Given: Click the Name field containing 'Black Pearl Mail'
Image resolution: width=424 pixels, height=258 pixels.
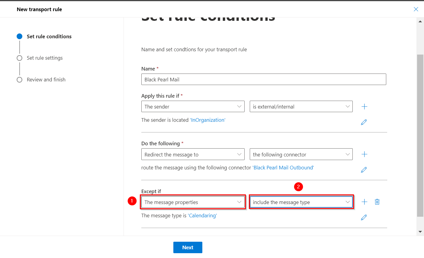Looking at the screenshot, I should [x=263, y=80].
